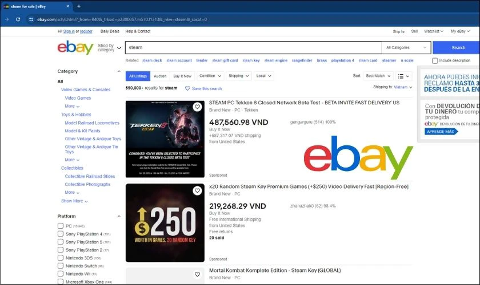Select the All Listings tab
480x285 pixels.
(138, 76)
